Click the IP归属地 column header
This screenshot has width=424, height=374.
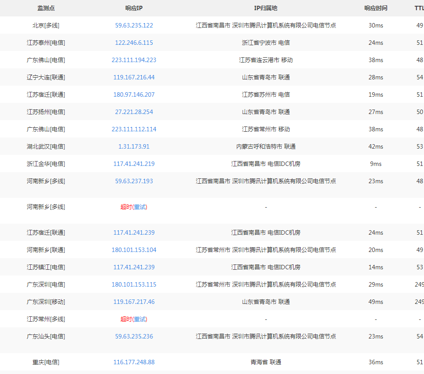click(x=266, y=8)
